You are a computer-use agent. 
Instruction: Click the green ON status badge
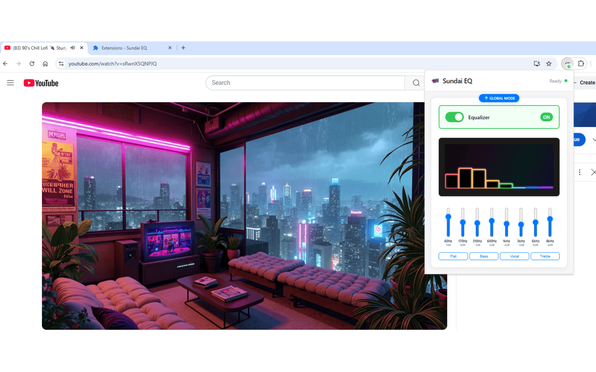tap(546, 117)
